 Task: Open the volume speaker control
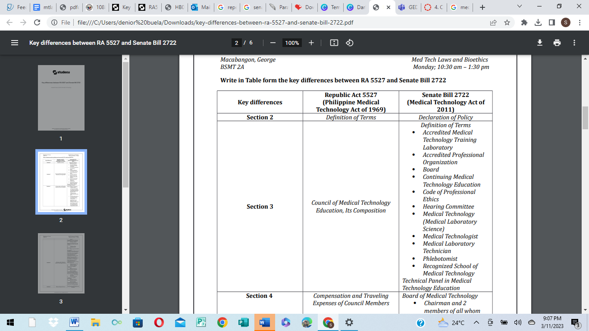click(518, 322)
